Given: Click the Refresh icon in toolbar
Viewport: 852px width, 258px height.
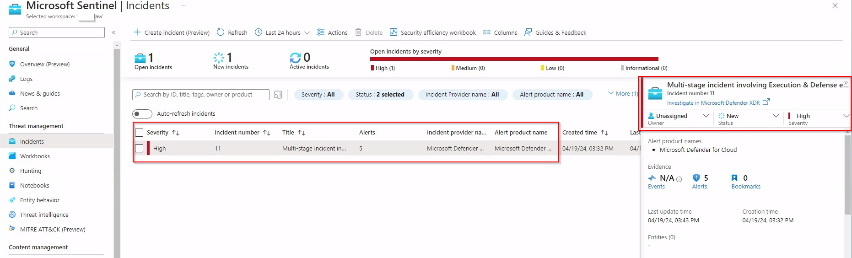Looking at the screenshot, I should click(x=221, y=32).
